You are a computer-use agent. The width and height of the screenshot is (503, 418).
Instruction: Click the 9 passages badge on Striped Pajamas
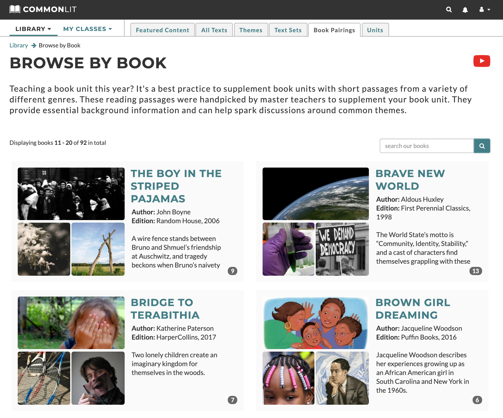pos(233,271)
